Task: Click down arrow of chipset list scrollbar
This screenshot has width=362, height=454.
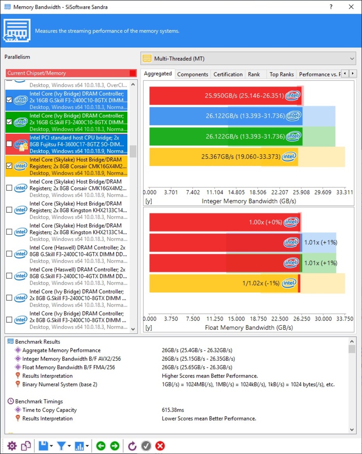Action: click(x=133, y=329)
